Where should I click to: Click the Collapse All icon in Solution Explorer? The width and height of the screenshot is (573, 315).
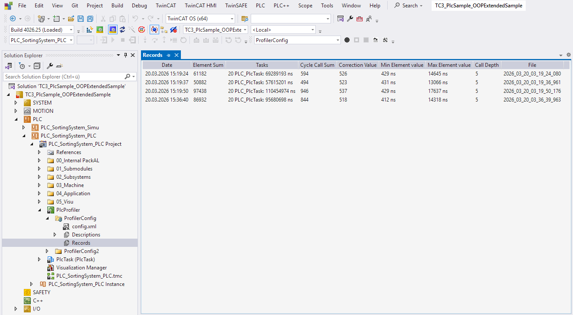(37, 66)
